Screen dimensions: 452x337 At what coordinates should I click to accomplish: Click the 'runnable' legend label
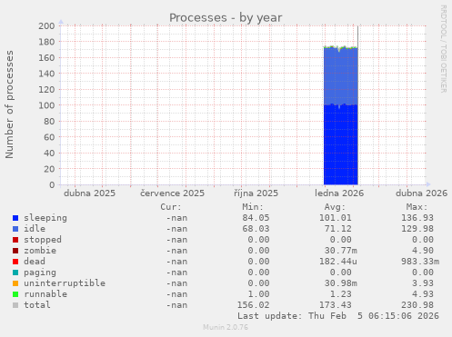tap(45, 294)
